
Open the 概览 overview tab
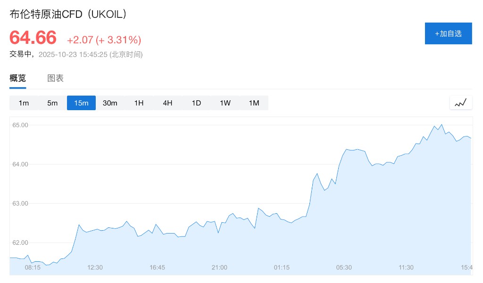pos(18,78)
